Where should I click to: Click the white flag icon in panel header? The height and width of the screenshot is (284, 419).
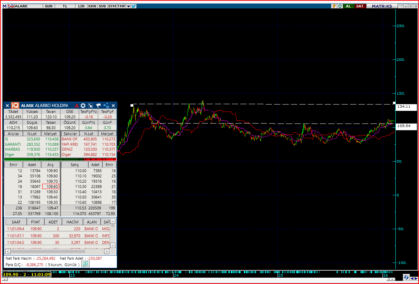click(99, 106)
